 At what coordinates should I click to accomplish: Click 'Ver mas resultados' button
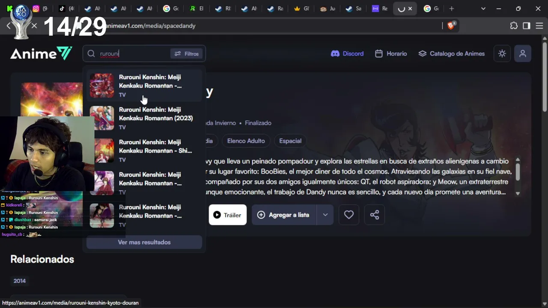pos(144,242)
